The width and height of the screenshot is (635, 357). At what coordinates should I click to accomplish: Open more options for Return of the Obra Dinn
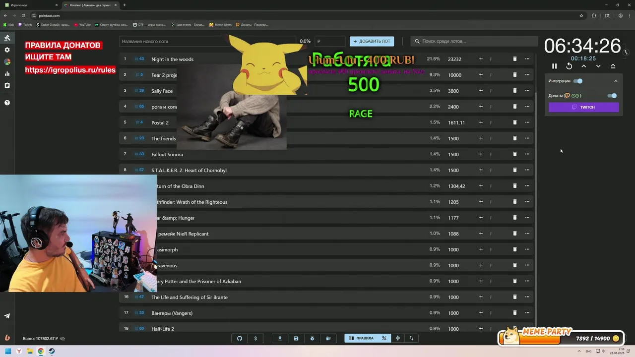(x=527, y=186)
